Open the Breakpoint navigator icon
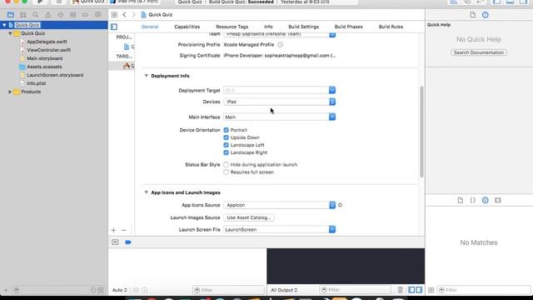This screenshot has width=533, height=300. [85, 15]
